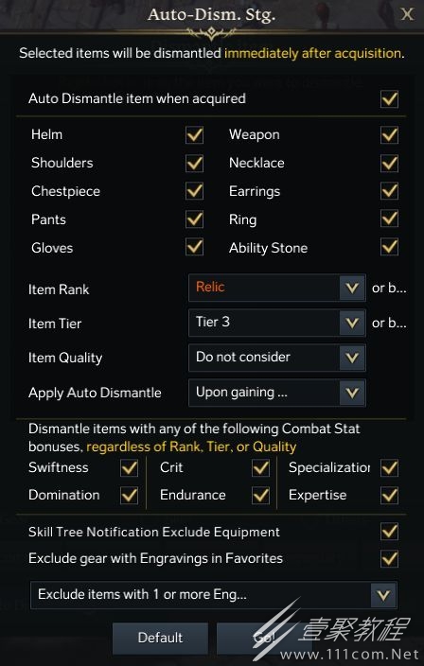Toggle the Crit stat checkbox
This screenshot has height=666, width=424.
pyautogui.click(x=260, y=467)
